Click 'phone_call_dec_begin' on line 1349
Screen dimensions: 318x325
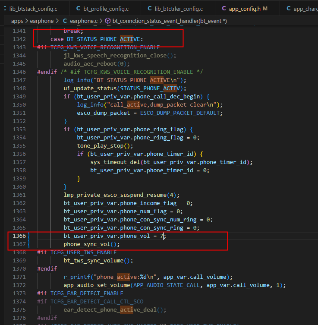coord(167,97)
